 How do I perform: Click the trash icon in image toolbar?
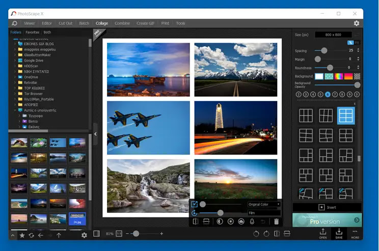[276, 222]
